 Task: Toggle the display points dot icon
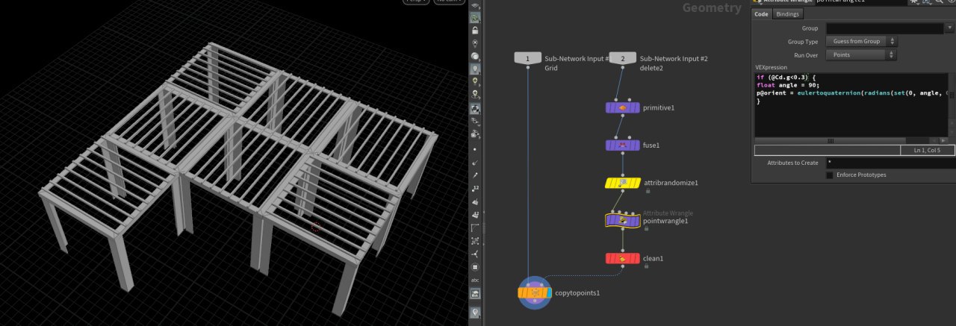pos(475,149)
